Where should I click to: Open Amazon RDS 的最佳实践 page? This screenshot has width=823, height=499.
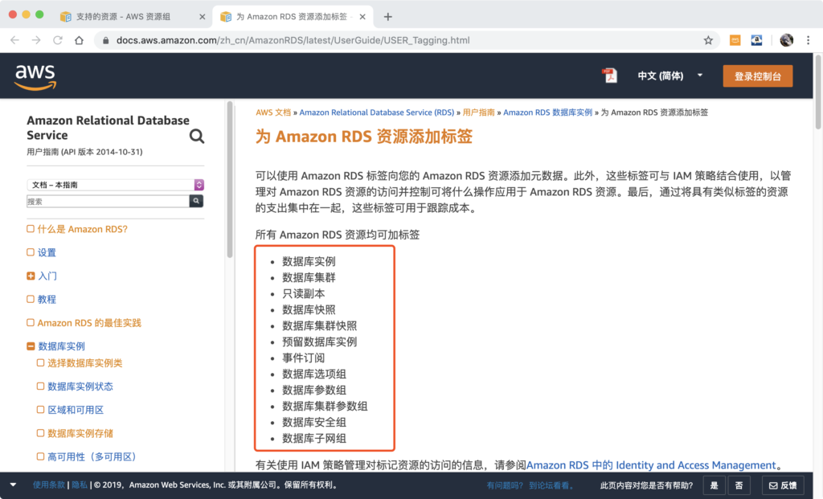[89, 323]
